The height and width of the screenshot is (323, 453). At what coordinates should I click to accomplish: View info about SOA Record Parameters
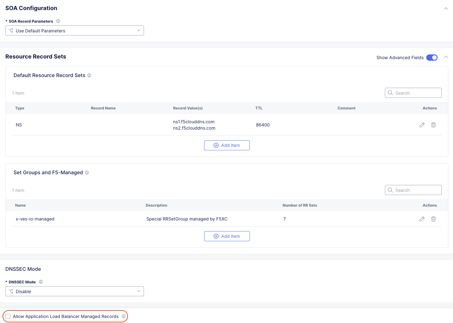pyautogui.click(x=58, y=21)
